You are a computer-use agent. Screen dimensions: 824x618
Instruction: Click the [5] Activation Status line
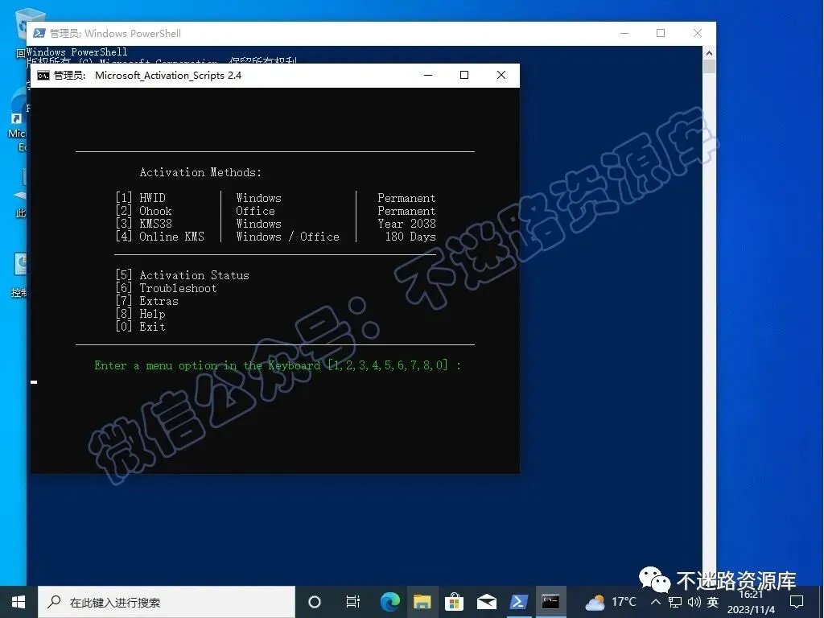tap(183, 275)
